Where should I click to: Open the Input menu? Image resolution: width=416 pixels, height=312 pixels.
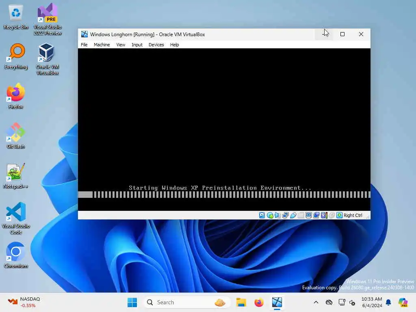(137, 45)
